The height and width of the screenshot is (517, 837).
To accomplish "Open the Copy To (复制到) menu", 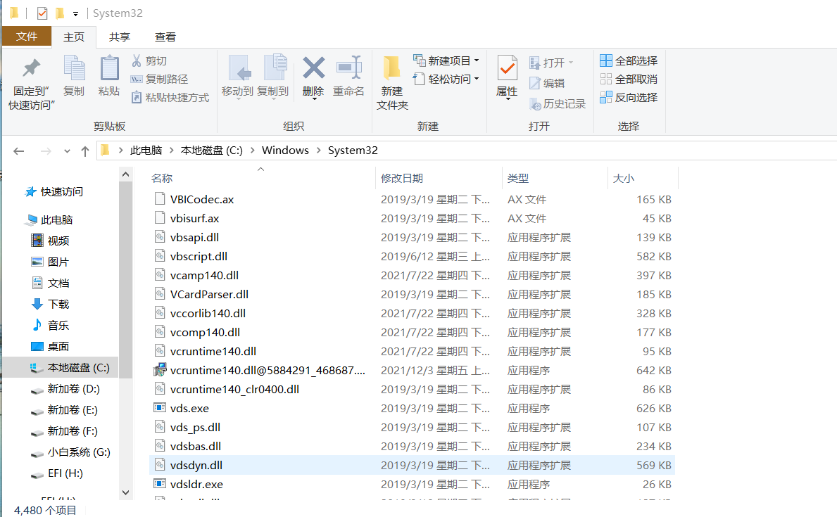I will click(272, 77).
